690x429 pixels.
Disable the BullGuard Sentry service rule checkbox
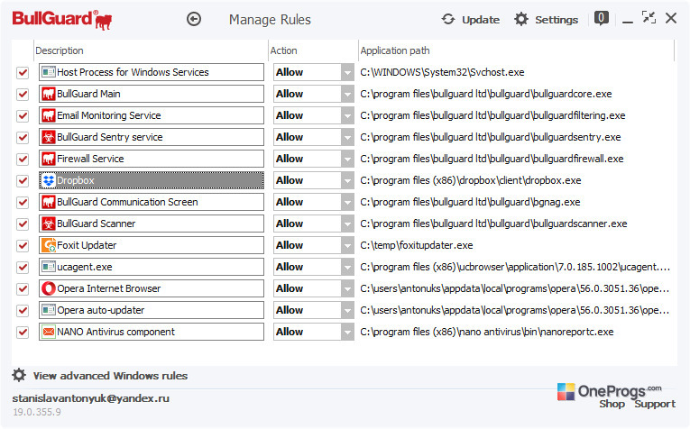(x=23, y=138)
